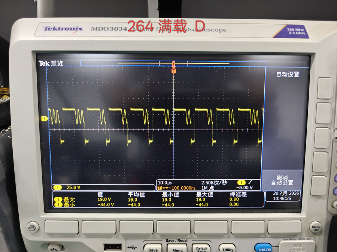Viewport: 337px width, 252px height.
Task: Select the 19.0 V maximum value
Action: (x=104, y=199)
